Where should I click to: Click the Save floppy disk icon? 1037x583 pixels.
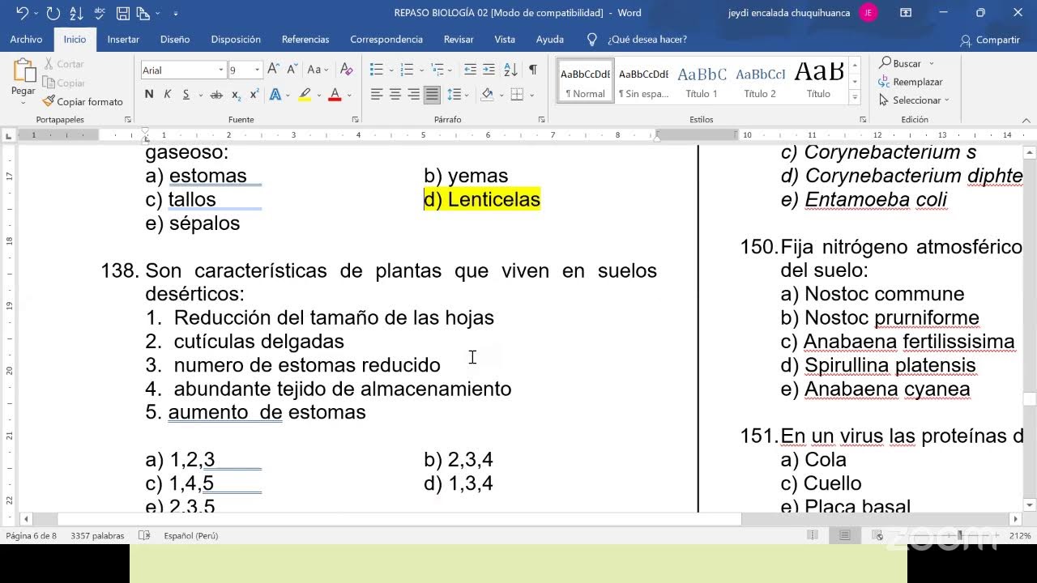pos(122,13)
